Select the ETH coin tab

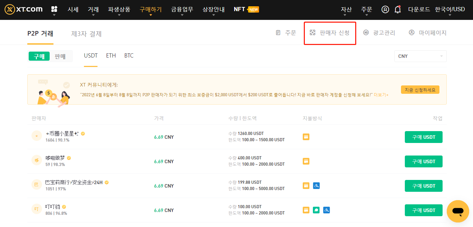111,56
